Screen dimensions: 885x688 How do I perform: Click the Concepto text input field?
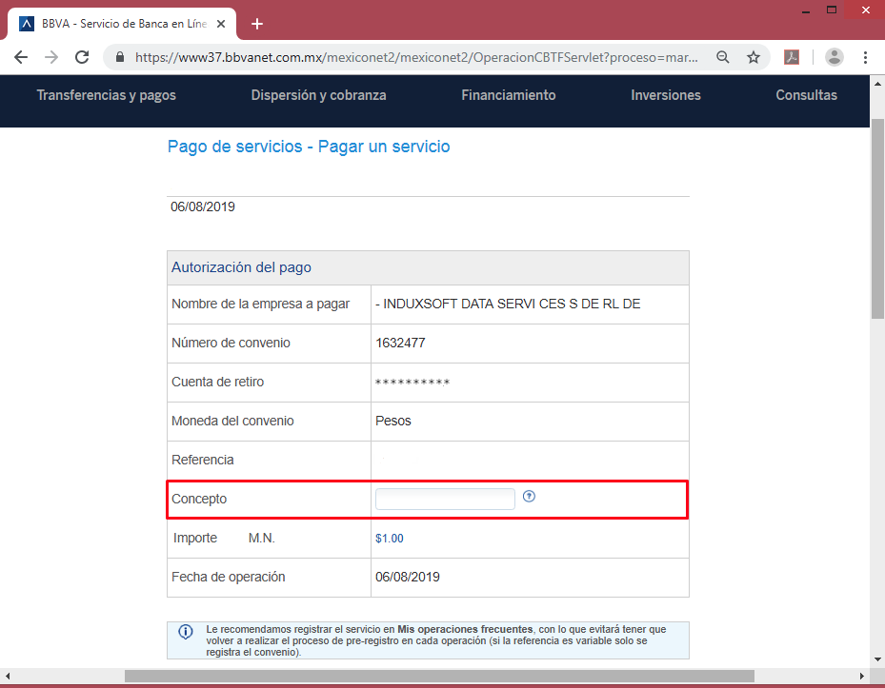point(445,499)
